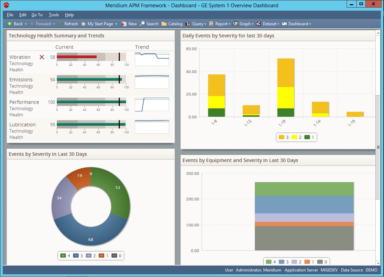Click the Catalog button label
This screenshot has height=277, width=384.
tap(175, 24)
